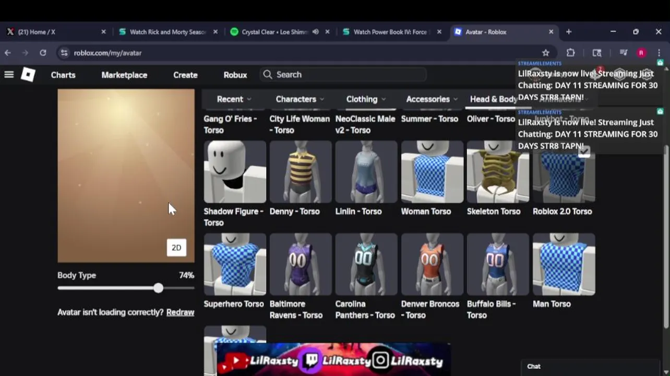The image size is (670, 376).
Task: Open Robux page from navigation
Action: [x=235, y=75]
